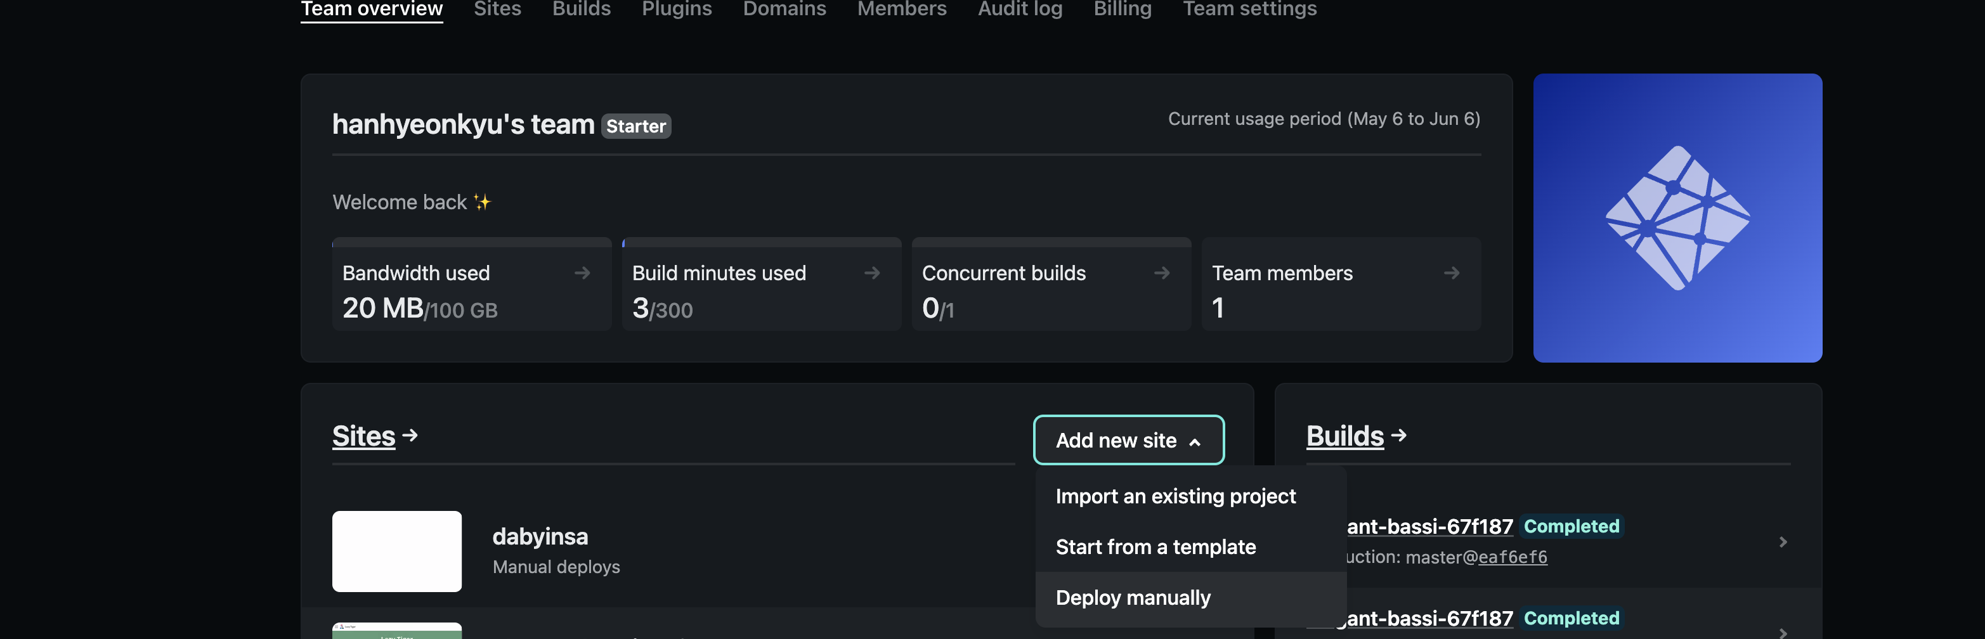Click the 3/300 build minutes value
The width and height of the screenshot is (1985, 639).
tap(663, 309)
